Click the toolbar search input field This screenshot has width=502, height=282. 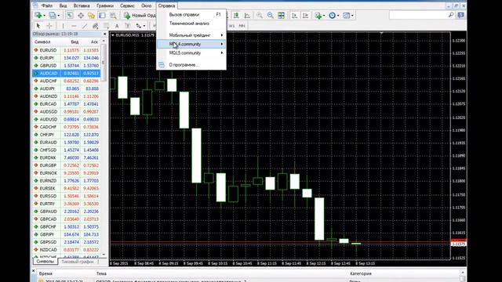pyautogui.click(x=418, y=15)
